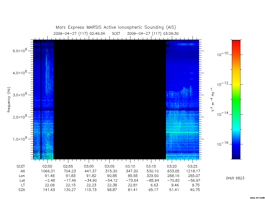Click the 10^-16 color bar label
Screen dimensions: 265x199
[223, 144]
